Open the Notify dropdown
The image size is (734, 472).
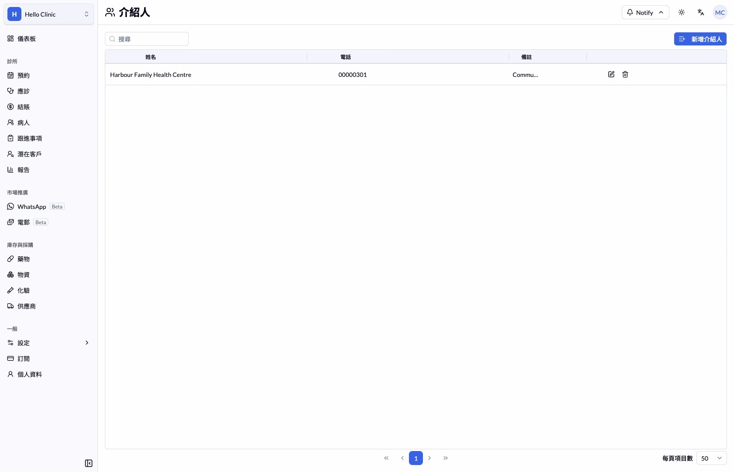click(x=645, y=12)
